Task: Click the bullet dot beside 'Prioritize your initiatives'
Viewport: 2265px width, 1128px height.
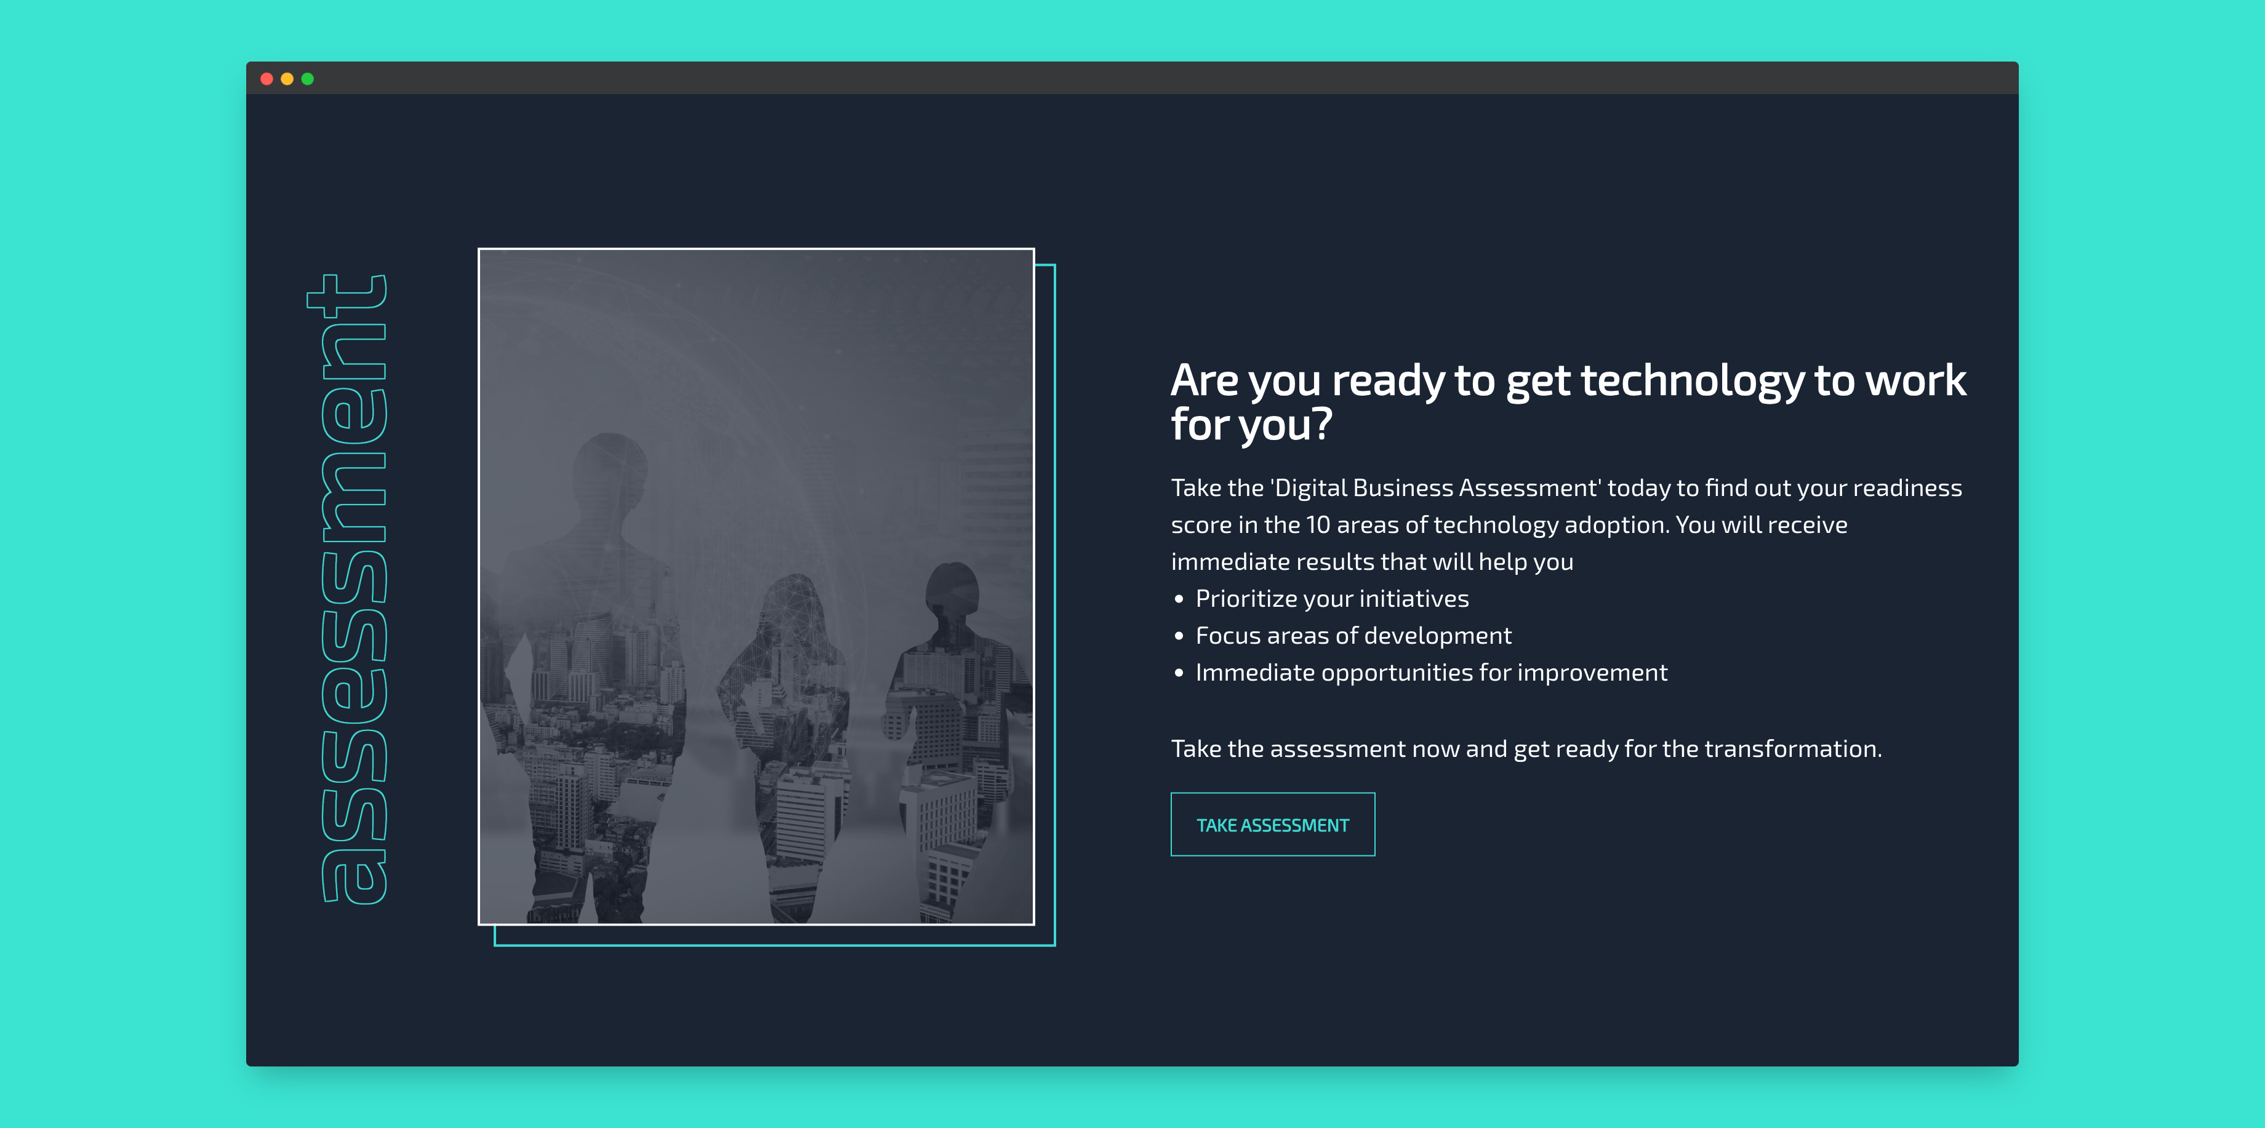Action: coord(1179,599)
